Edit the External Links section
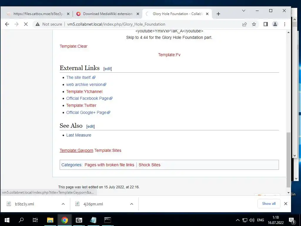The width and height of the screenshot is (301, 226). pyautogui.click(x=108, y=69)
